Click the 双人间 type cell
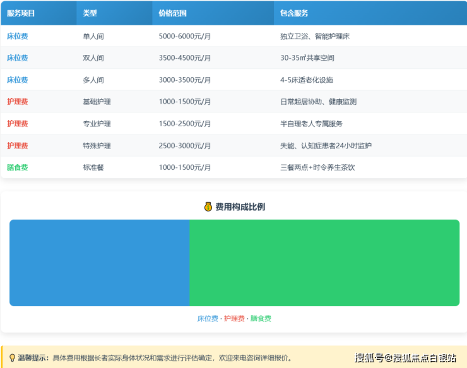 coord(93,58)
